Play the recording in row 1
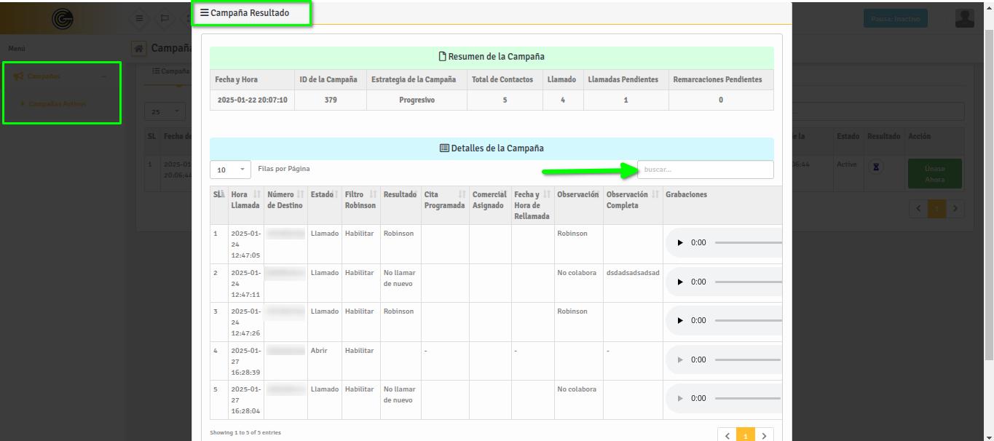Image resolution: width=994 pixels, height=441 pixels. pos(680,243)
